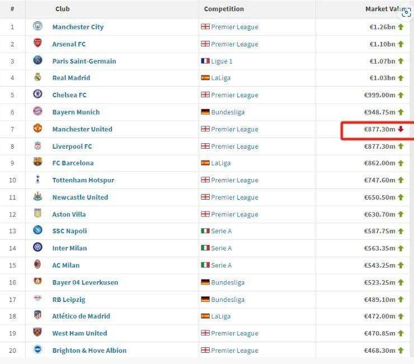Click the FC Barcelona crest icon

coord(37,163)
